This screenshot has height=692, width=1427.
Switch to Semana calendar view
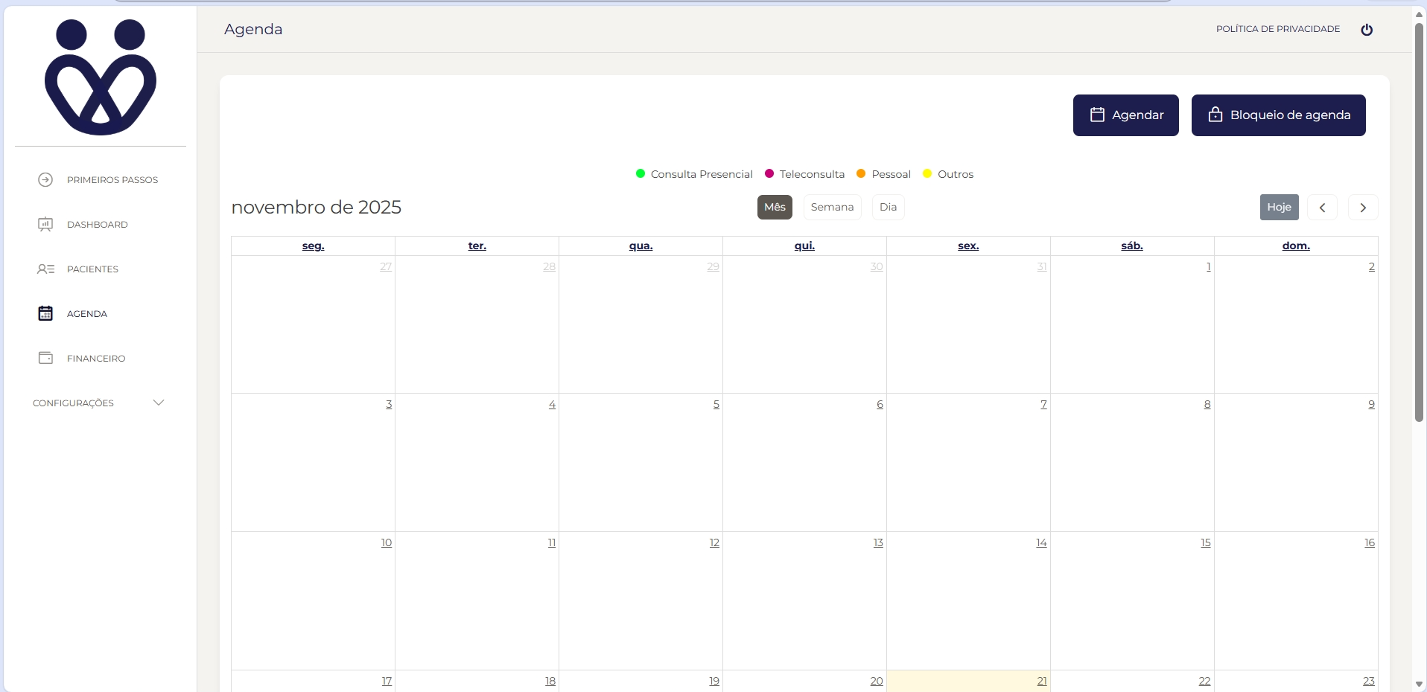click(832, 208)
